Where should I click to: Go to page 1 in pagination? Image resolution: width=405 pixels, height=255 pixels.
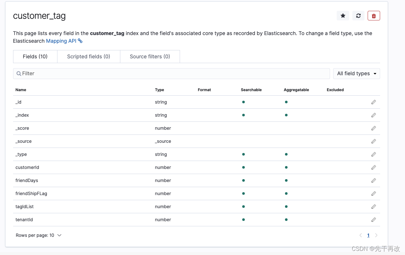(368, 235)
